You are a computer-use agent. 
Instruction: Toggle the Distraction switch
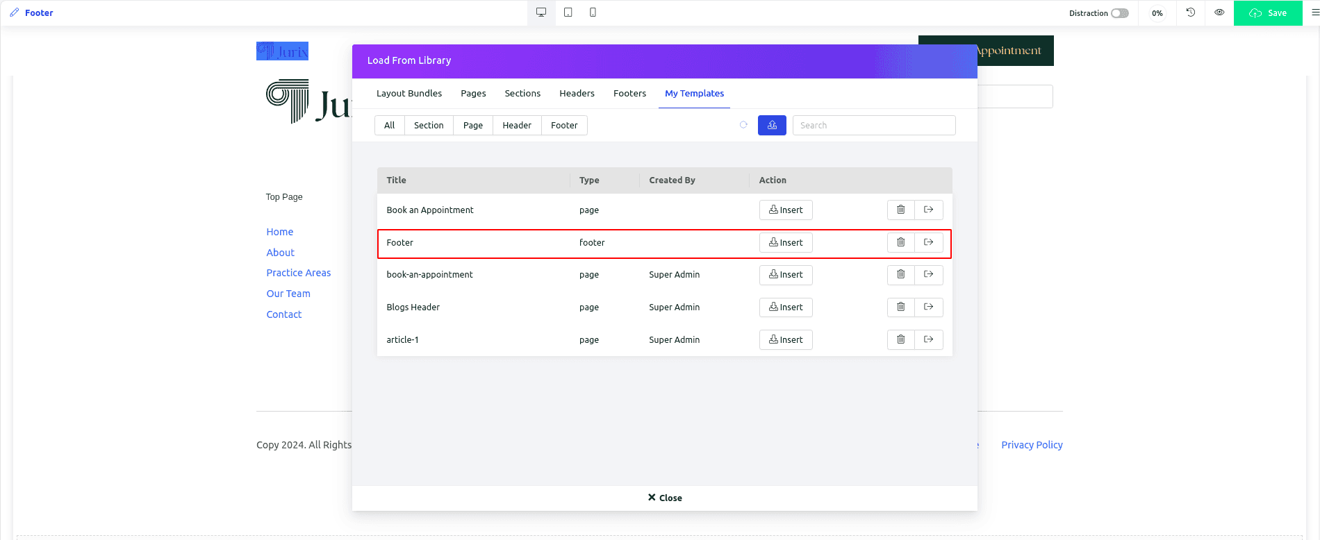1119,13
